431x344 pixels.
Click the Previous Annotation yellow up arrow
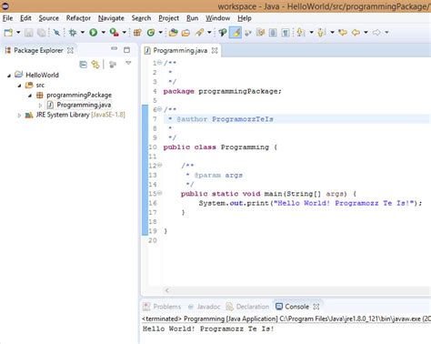coord(321,33)
